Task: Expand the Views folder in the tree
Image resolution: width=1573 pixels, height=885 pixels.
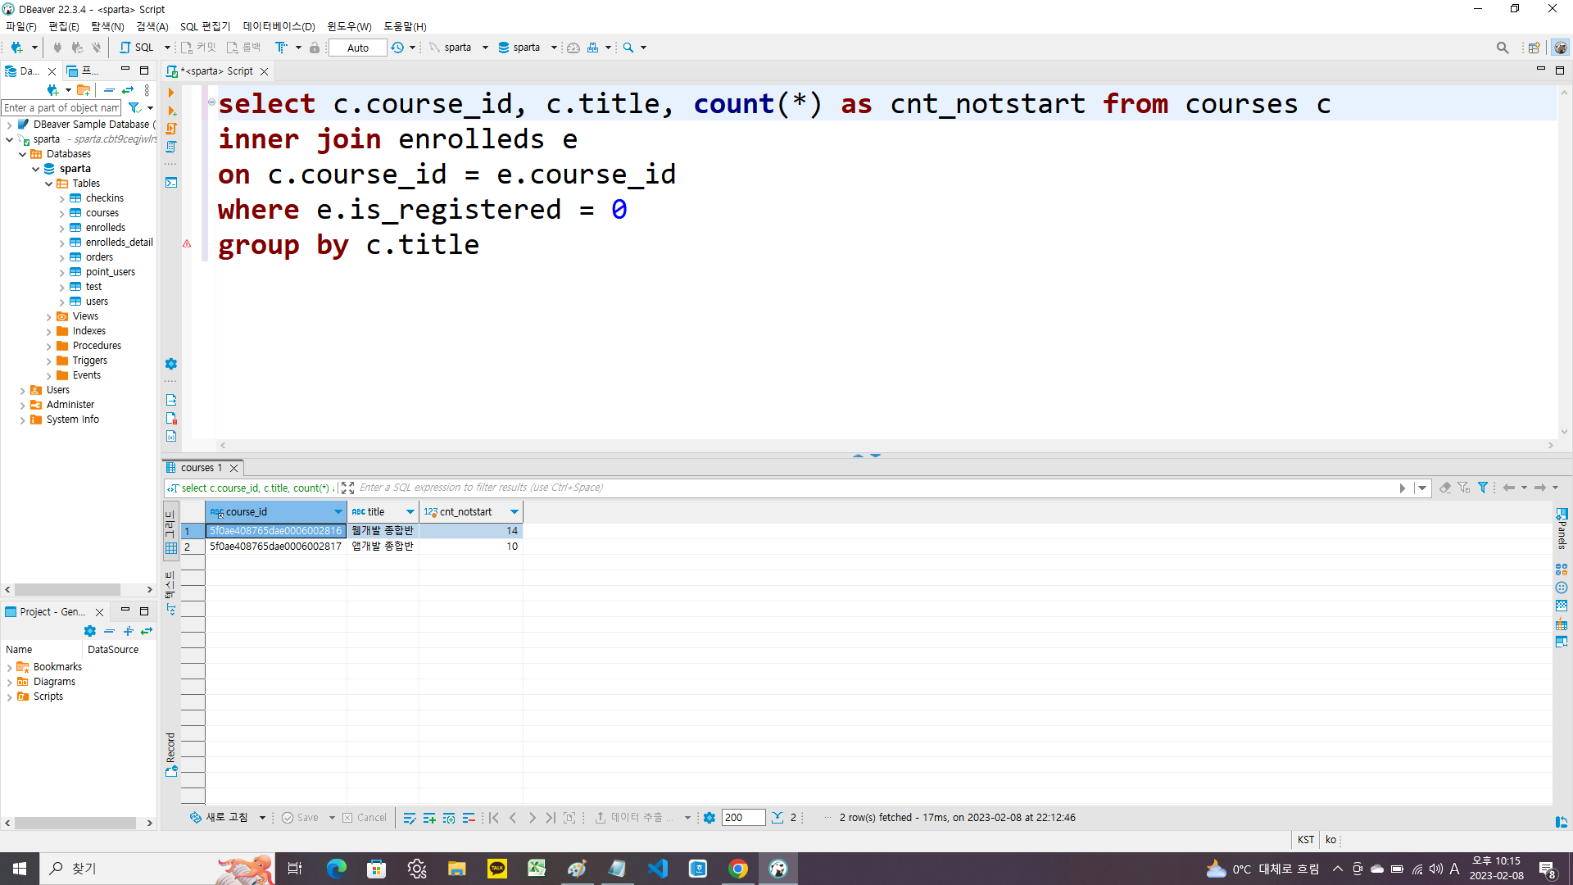Action: (x=49, y=316)
